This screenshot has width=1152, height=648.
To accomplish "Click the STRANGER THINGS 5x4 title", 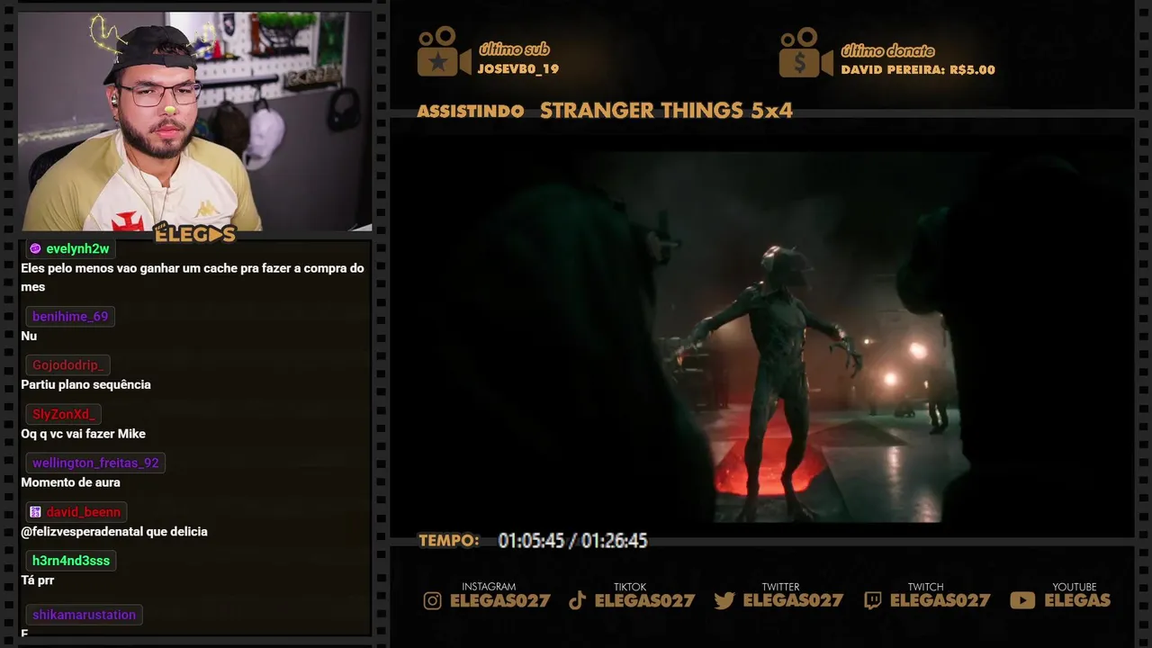I will 666,111.
